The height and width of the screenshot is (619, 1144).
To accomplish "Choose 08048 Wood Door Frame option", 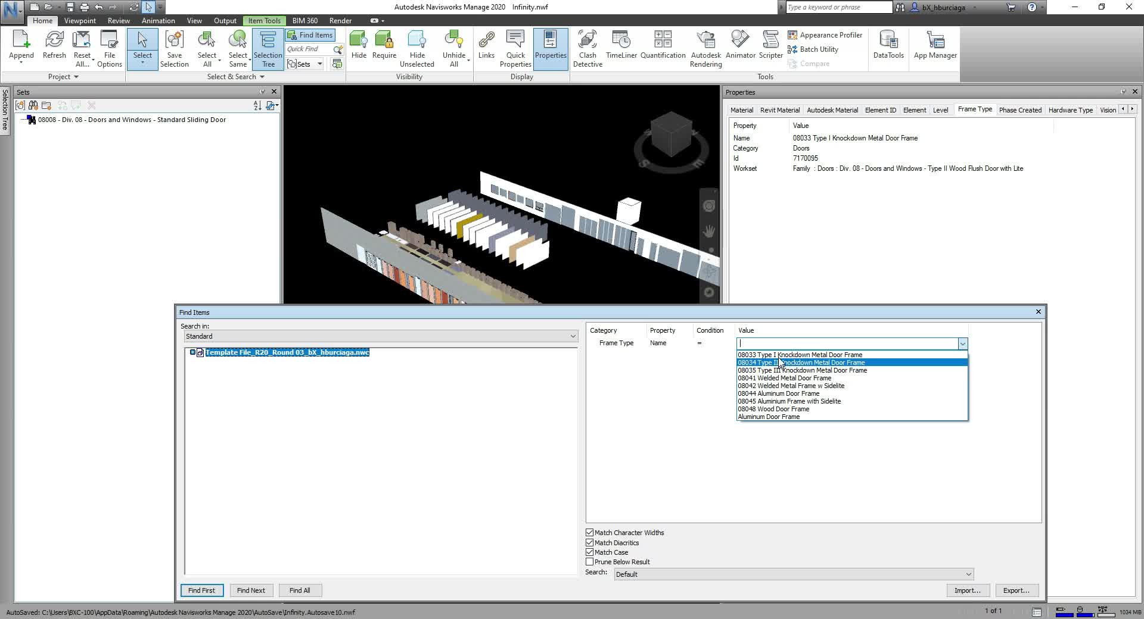I will pos(852,409).
